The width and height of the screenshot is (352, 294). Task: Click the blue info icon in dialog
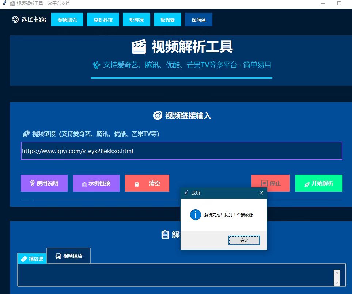196,215
